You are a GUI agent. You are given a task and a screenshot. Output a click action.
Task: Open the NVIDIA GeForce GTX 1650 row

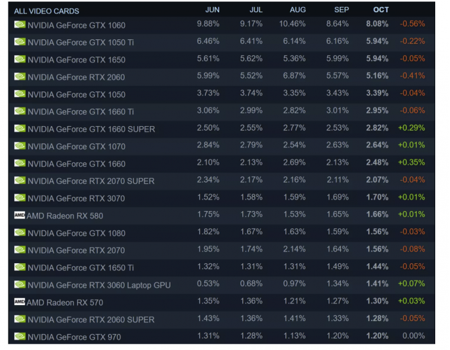tap(76, 60)
